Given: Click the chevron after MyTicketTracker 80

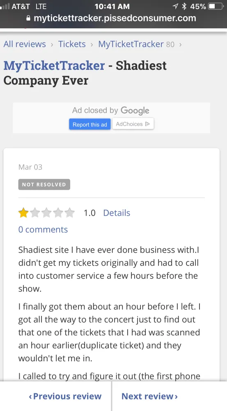Looking at the screenshot, I should click(x=180, y=44).
